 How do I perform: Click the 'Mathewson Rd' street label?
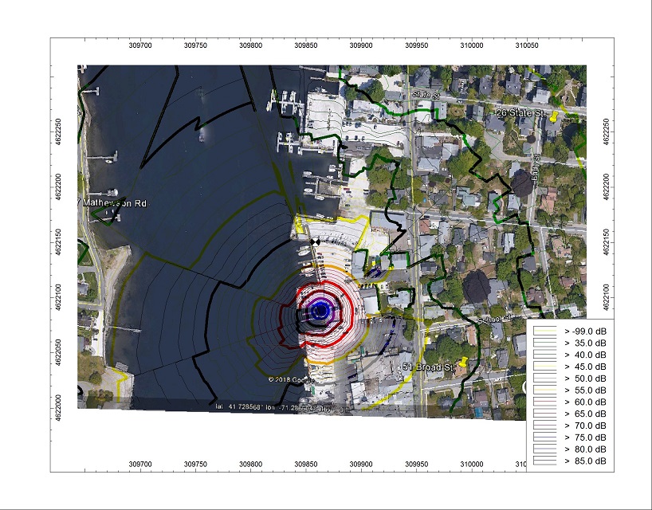115,204
